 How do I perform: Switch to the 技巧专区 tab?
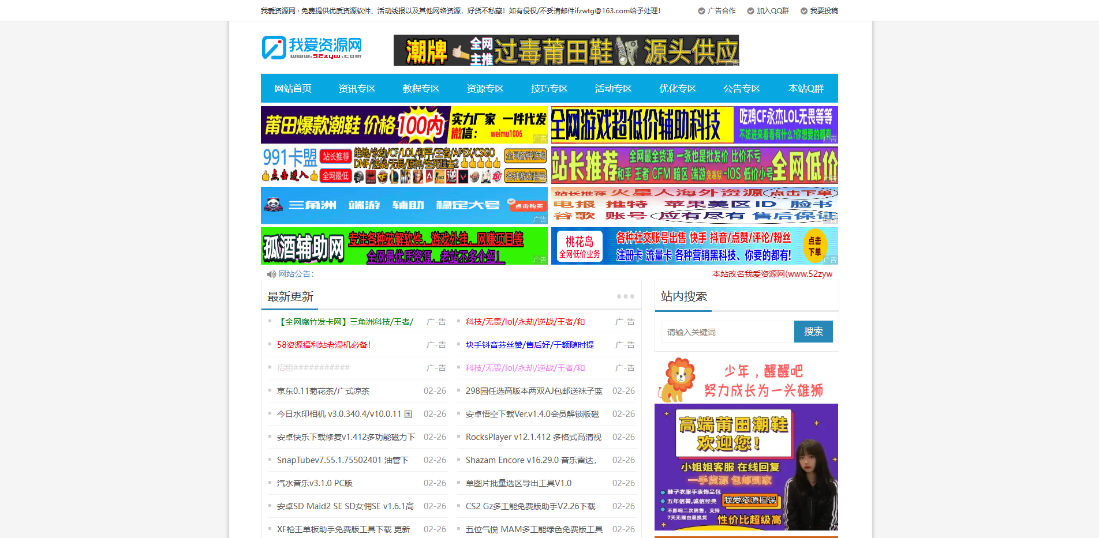[548, 88]
